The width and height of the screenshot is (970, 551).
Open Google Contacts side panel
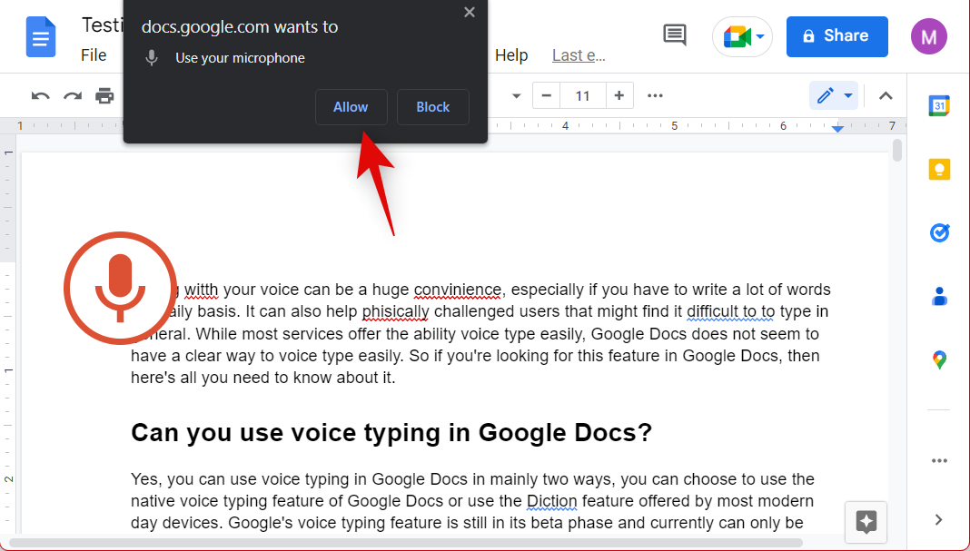pos(939,296)
